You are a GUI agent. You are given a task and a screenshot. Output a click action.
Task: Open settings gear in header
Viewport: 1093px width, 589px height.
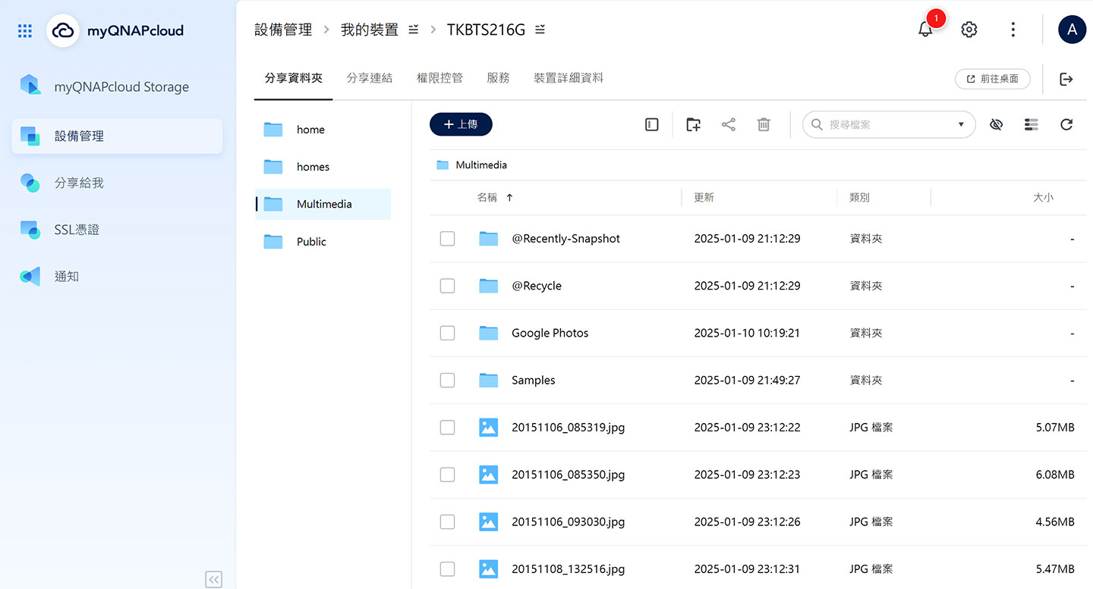(969, 30)
